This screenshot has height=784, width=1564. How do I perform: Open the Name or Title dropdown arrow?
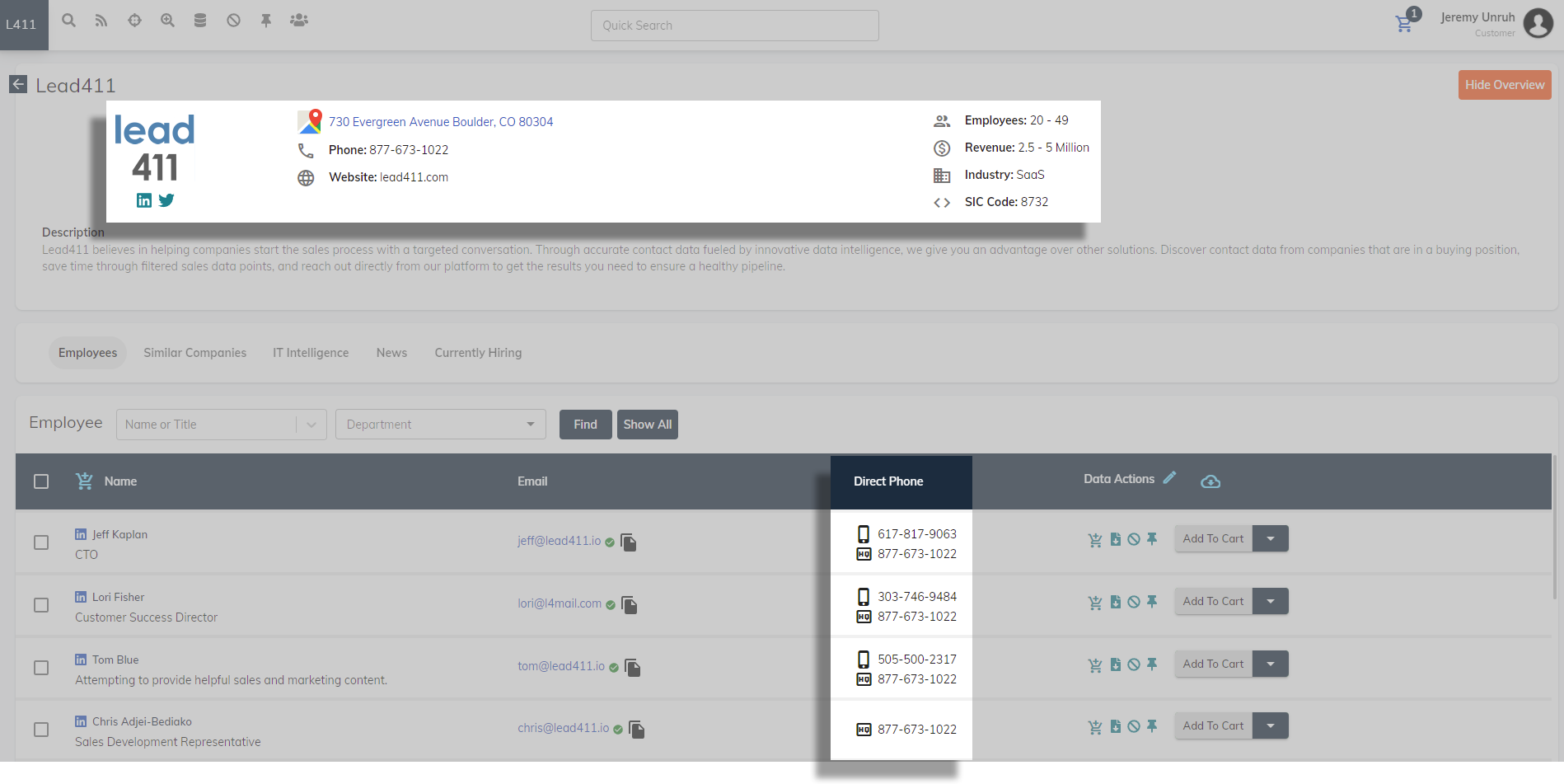pyautogui.click(x=311, y=425)
